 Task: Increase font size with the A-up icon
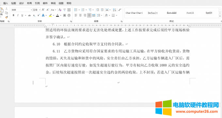click(43, 10)
